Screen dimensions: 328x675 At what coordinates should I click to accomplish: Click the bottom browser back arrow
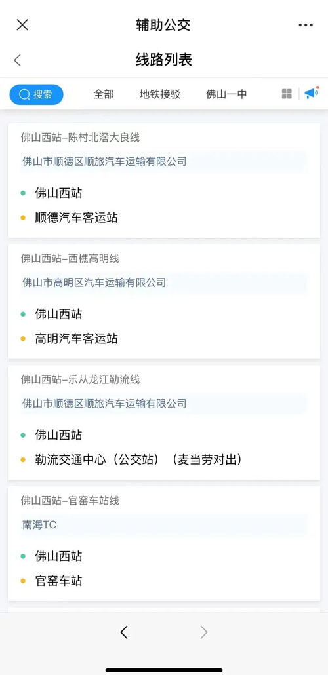click(x=124, y=632)
